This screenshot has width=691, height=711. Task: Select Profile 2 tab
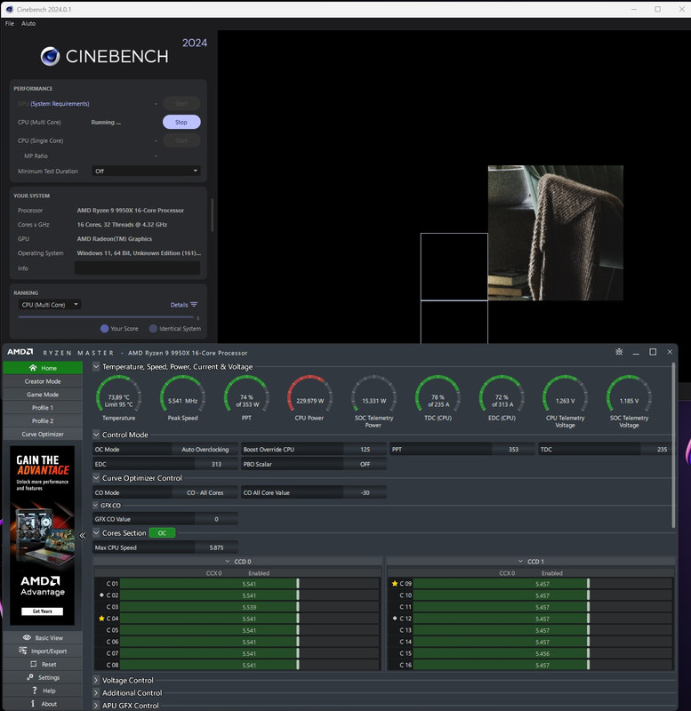coord(43,420)
